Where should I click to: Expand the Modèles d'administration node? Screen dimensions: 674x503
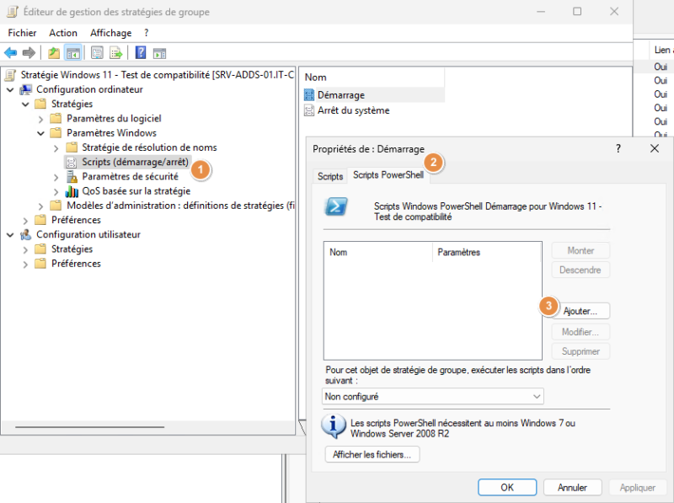point(40,206)
